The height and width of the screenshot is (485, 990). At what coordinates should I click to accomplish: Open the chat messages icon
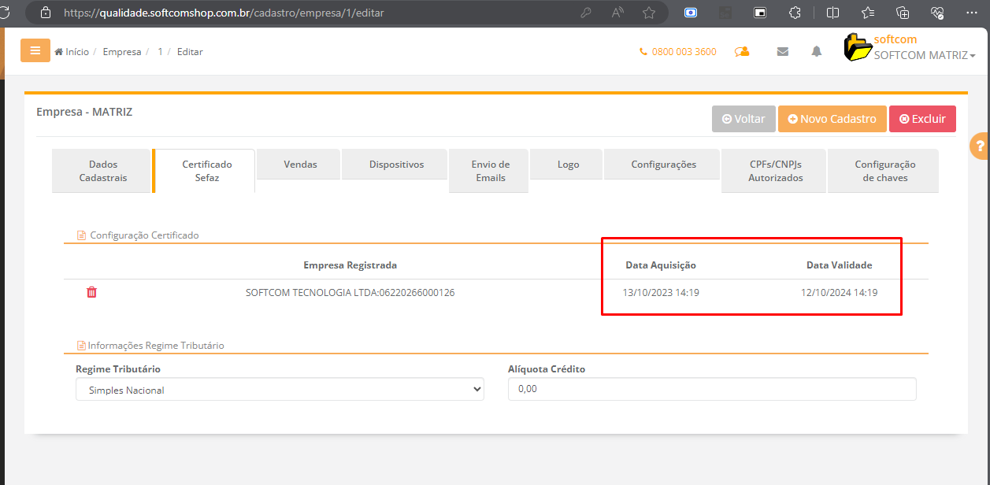click(x=741, y=52)
